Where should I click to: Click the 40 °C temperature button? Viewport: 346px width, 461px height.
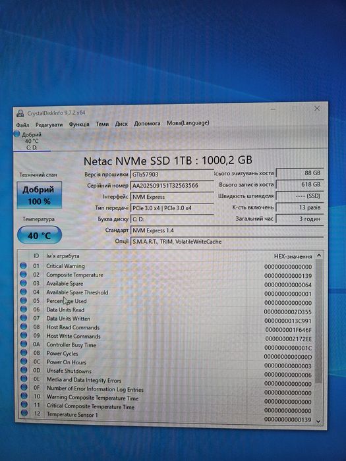click(40, 235)
